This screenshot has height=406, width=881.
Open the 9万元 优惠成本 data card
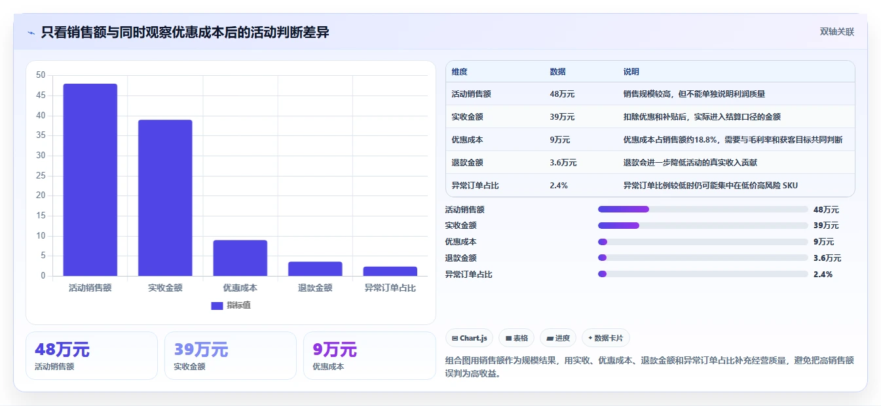pos(369,356)
